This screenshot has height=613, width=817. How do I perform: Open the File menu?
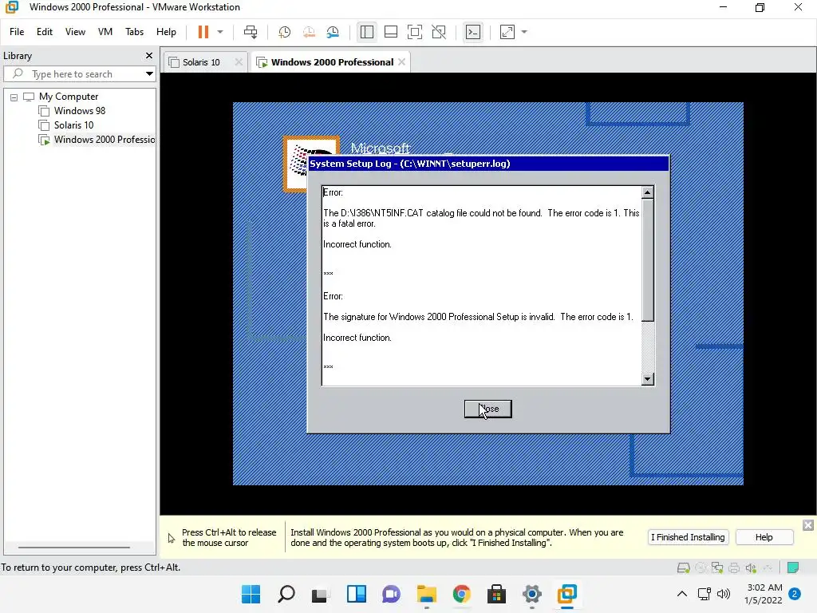[x=17, y=32]
